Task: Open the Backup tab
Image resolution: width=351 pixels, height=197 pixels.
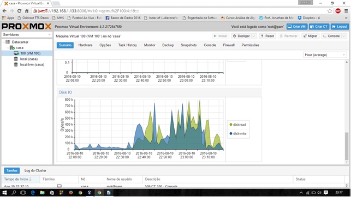Action: point(168,45)
